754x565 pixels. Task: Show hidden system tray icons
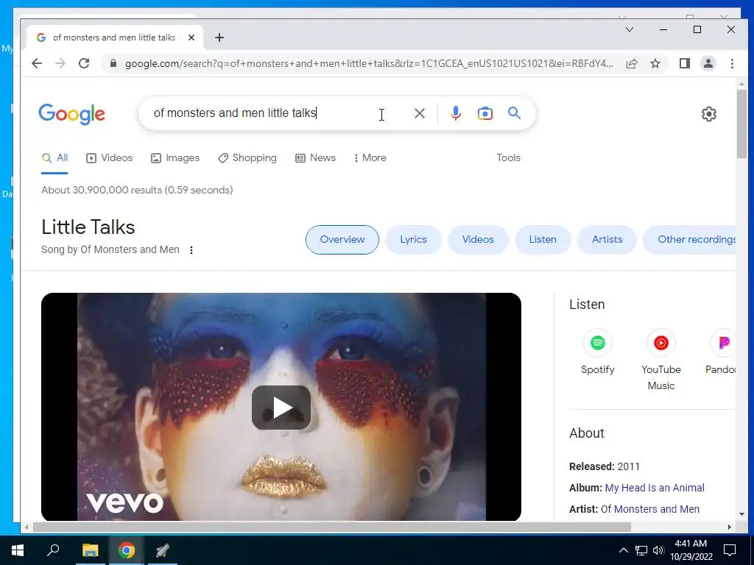tap(623, 550)
